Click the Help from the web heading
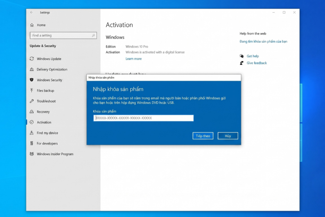 pyautogui.click(x=253, y=33)
